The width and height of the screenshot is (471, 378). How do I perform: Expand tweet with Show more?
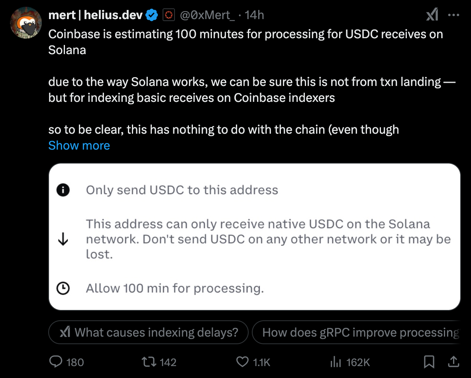click(79, 146)
